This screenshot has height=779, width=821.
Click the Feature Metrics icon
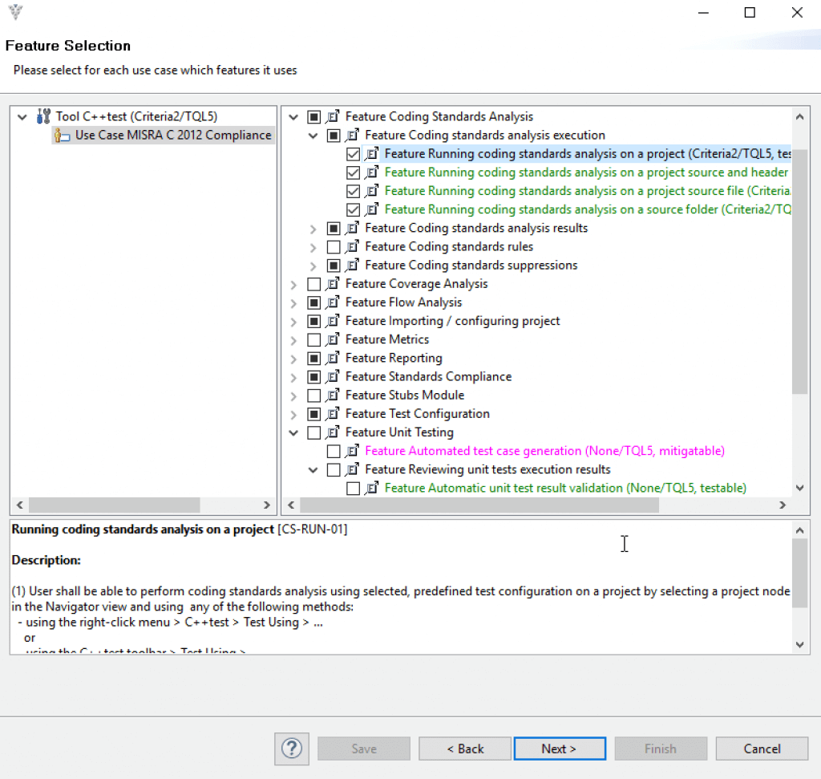[333, 340]
